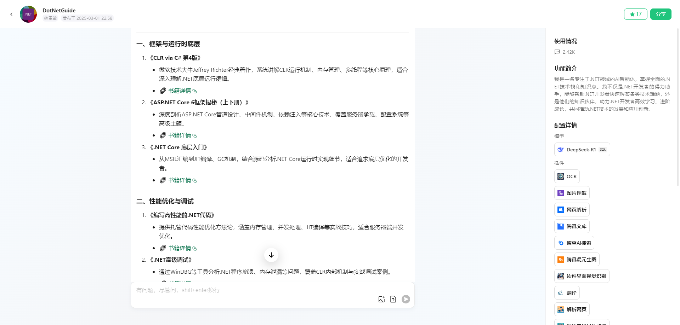Click the 使用情况 section heading
Viewport: 680px width, 325px height.
point(566,41)
